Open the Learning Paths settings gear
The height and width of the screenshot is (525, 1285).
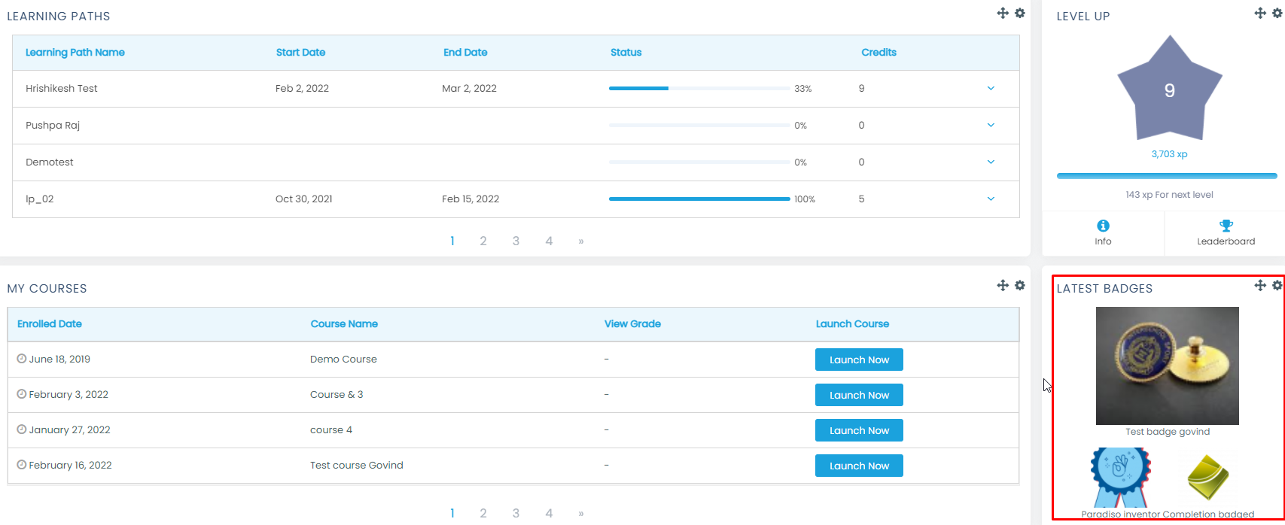pyautogui.click(x=1020, y=13)
